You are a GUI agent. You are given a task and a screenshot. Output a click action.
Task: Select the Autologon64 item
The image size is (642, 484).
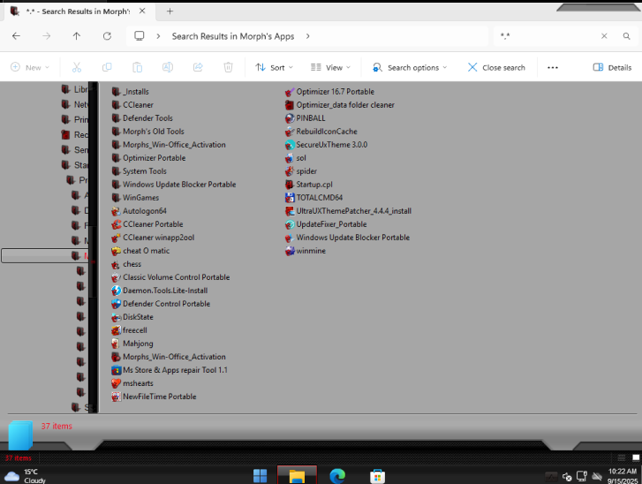pos(140,211)
